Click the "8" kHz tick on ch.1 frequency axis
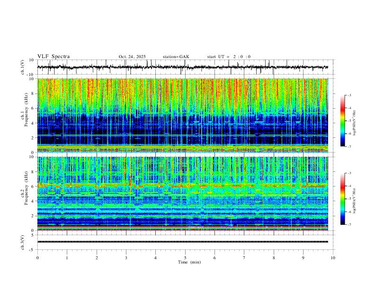The height and width of the screenshot is (289, 375). 33,93
